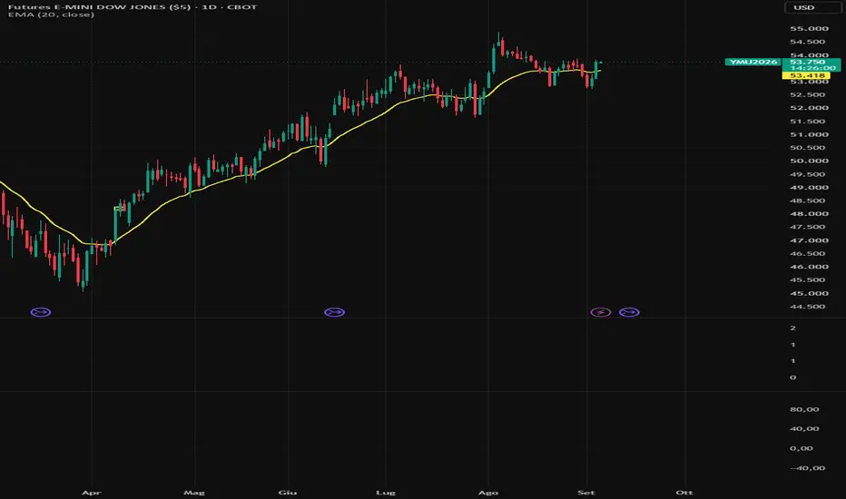The height and width of the screenshot is (499, 846).
Task: Click the 50.000 price scale level
Action: 809,161
